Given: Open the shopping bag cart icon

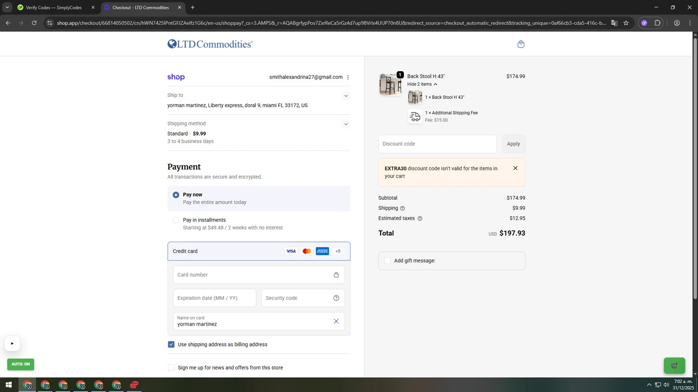Looking at the screenshot, I should pos(521,44).
